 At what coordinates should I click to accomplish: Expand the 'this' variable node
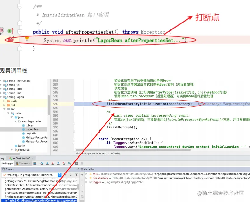coord(87,174)
